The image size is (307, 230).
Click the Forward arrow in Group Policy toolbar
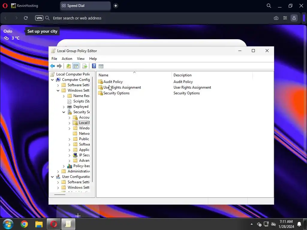[x=59, y=66]
